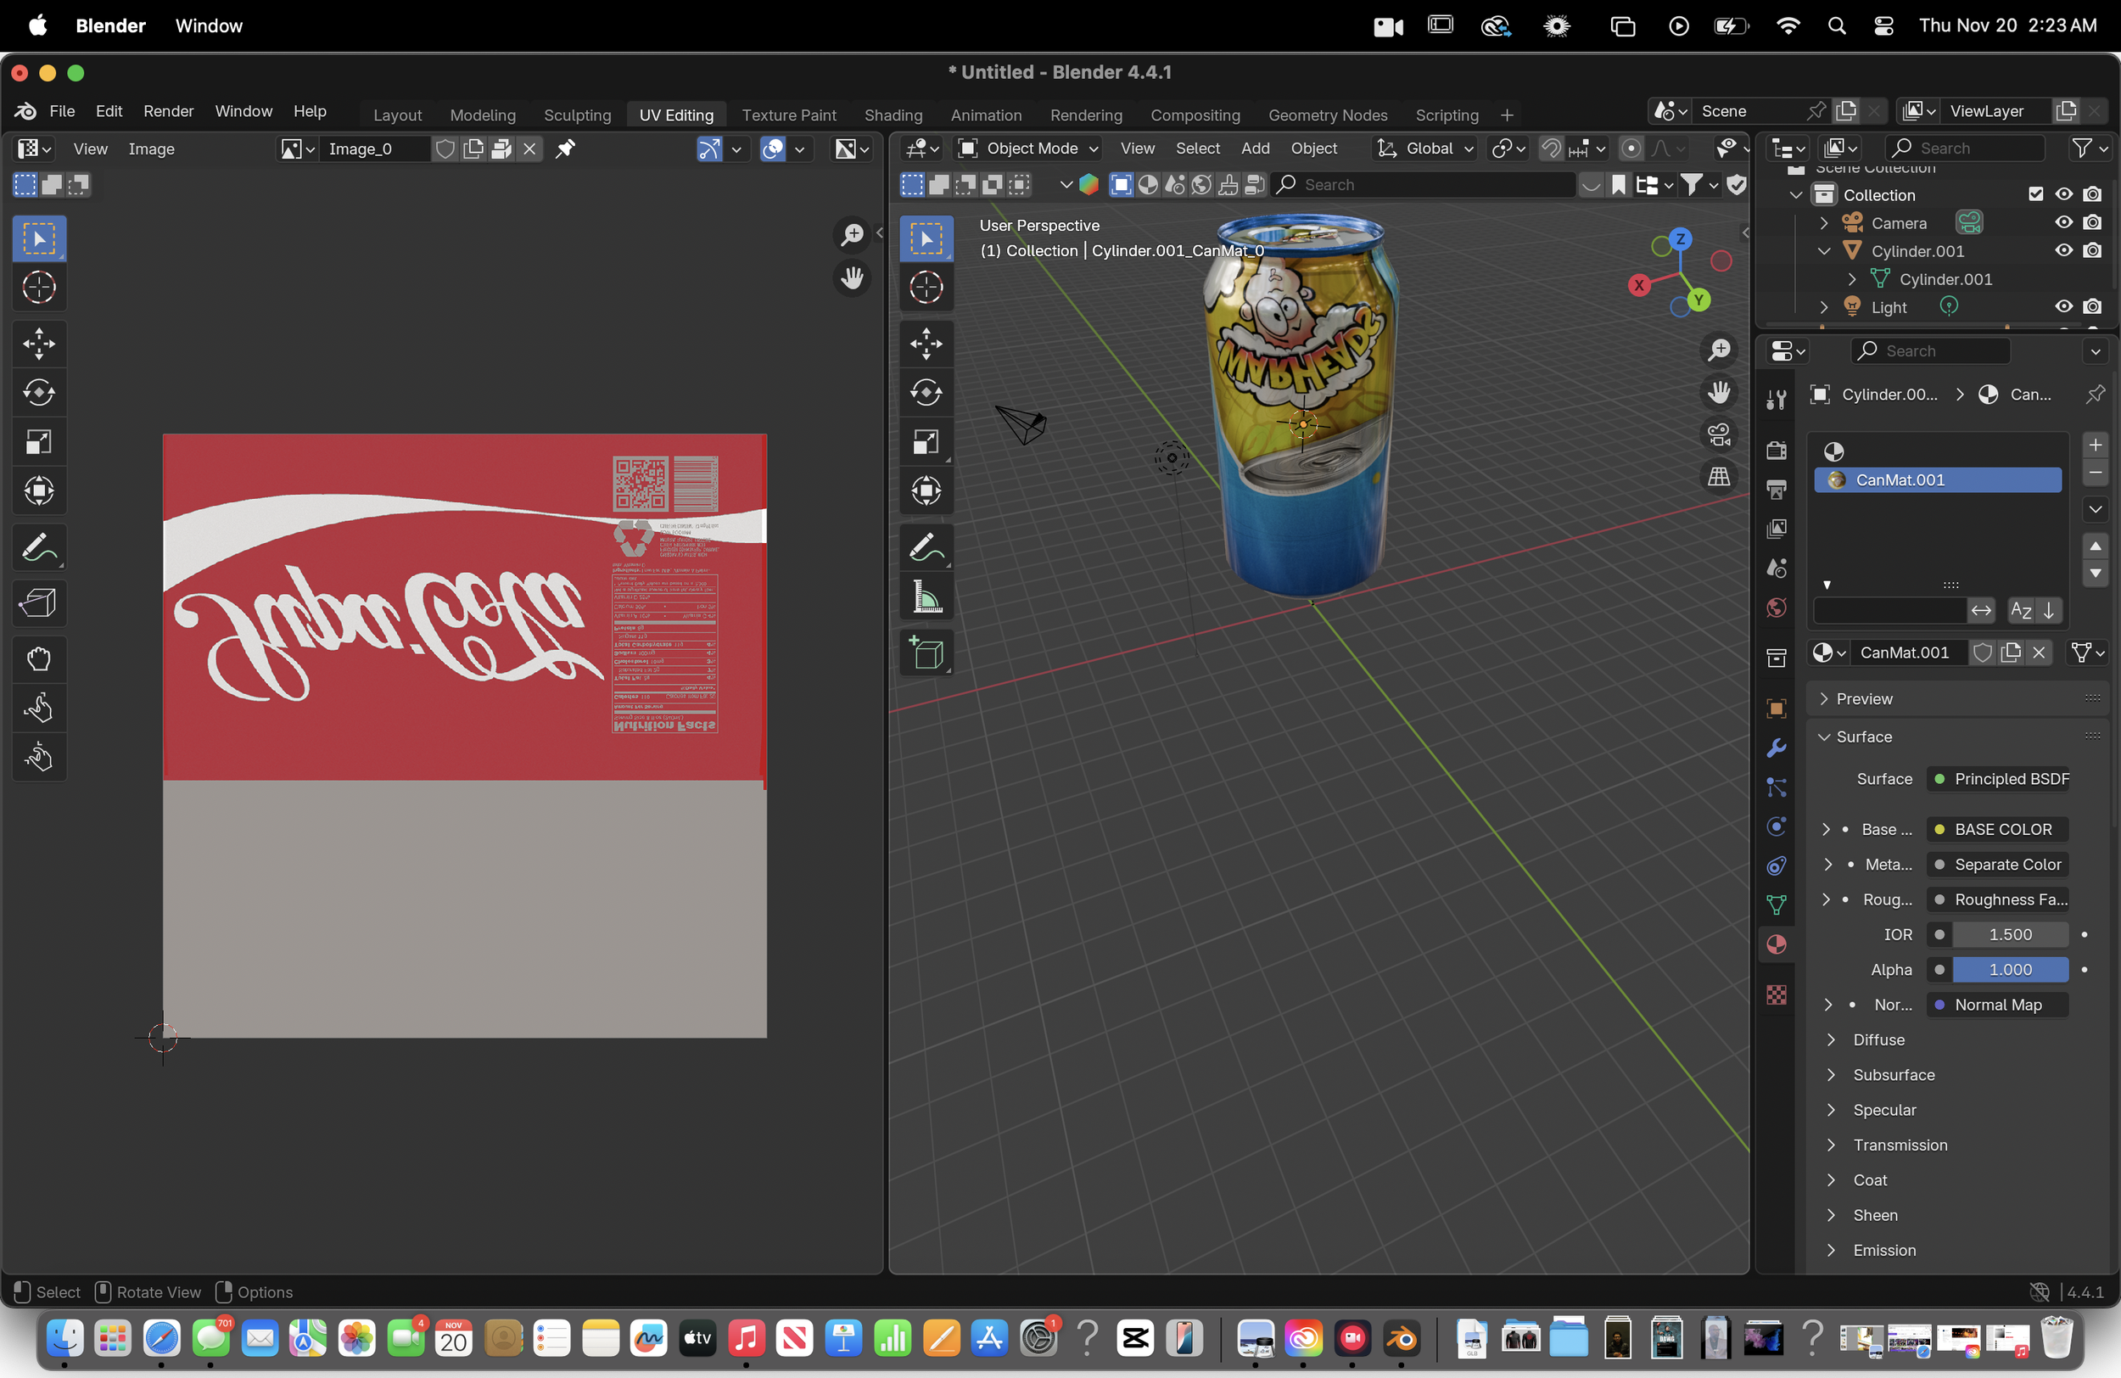The width and height of the screenshot is (2121, 1378).
Task: Open the Material properties tab
Action: pyautogui.click(x=1776, y=944)
